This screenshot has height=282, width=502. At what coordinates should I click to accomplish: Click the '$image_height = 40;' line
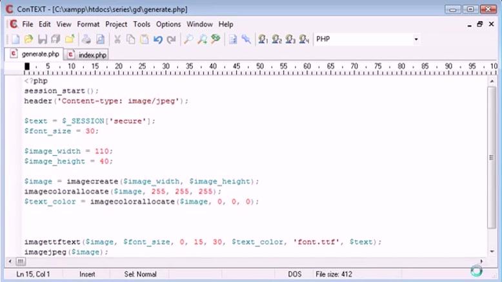pos(68,161)
